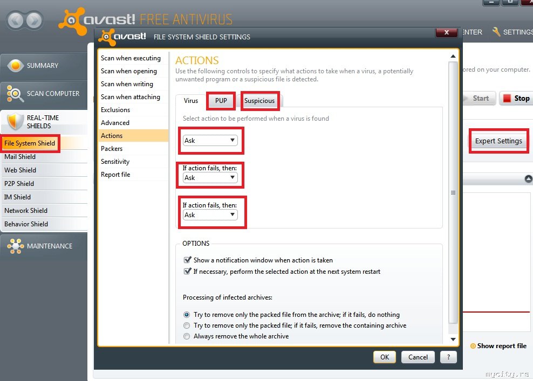
Task: Select Web Shield in sidebar
Action: (x=44, y=170)
